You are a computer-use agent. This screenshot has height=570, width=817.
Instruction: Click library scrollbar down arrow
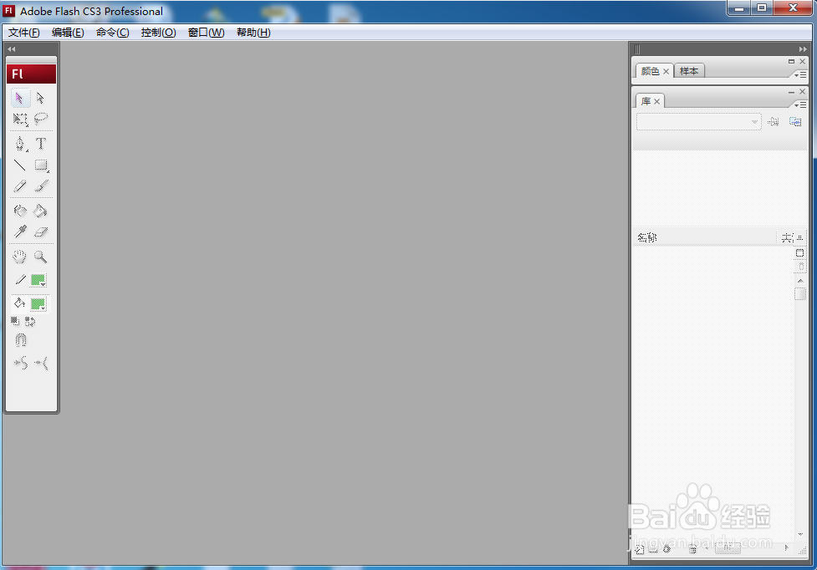[801, 535]
